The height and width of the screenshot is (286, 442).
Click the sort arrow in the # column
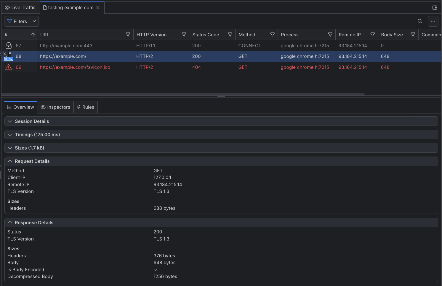(x=33, y=35)
